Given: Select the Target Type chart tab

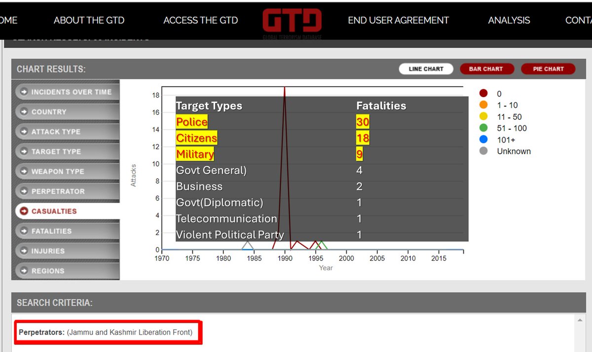Looking at the screenshot, I should tap(67, 151).
